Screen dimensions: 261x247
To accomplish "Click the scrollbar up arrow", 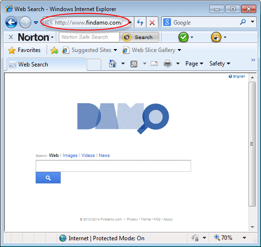I will (x=252, y=78).
